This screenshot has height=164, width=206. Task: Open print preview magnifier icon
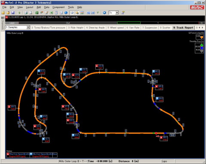pos(30,13)
